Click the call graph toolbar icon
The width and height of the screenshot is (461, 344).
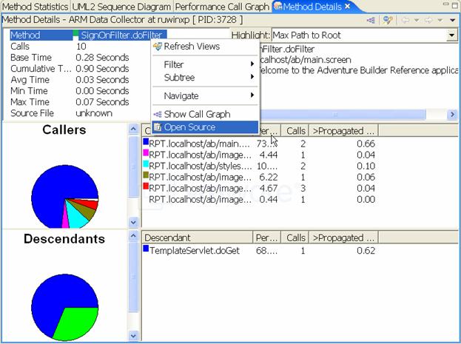[371, 20]
